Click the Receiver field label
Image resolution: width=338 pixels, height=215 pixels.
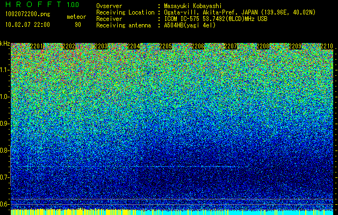[x=109, y=19]
